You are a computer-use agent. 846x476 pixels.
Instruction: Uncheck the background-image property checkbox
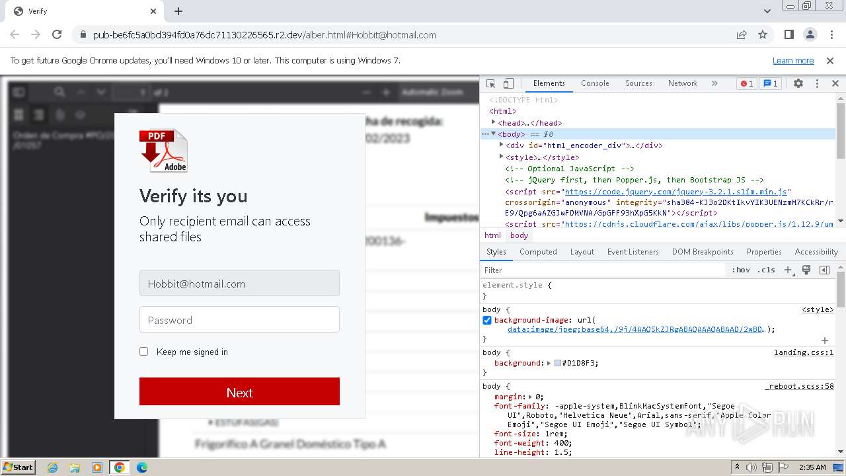(x=487, y=320)
